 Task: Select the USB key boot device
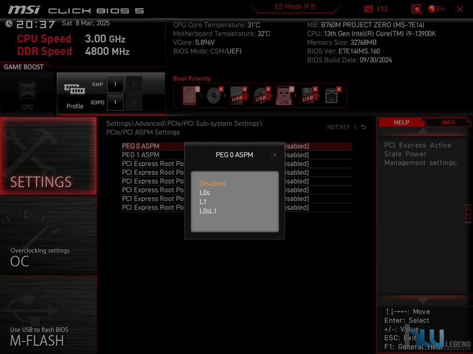pos(285,95)
